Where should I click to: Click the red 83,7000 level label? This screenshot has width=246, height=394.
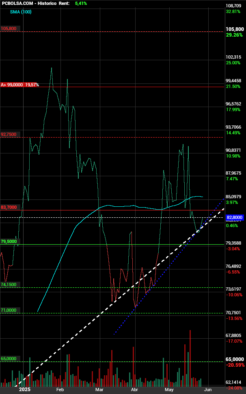[9, 207]
